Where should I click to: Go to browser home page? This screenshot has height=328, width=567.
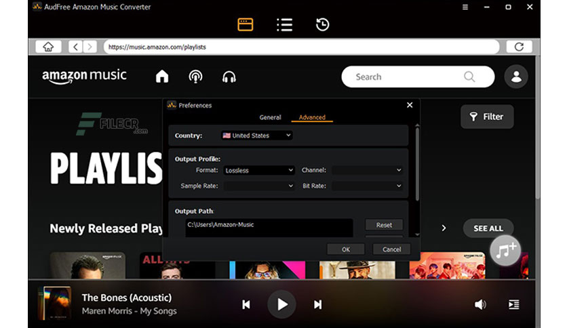pos(48,47)
